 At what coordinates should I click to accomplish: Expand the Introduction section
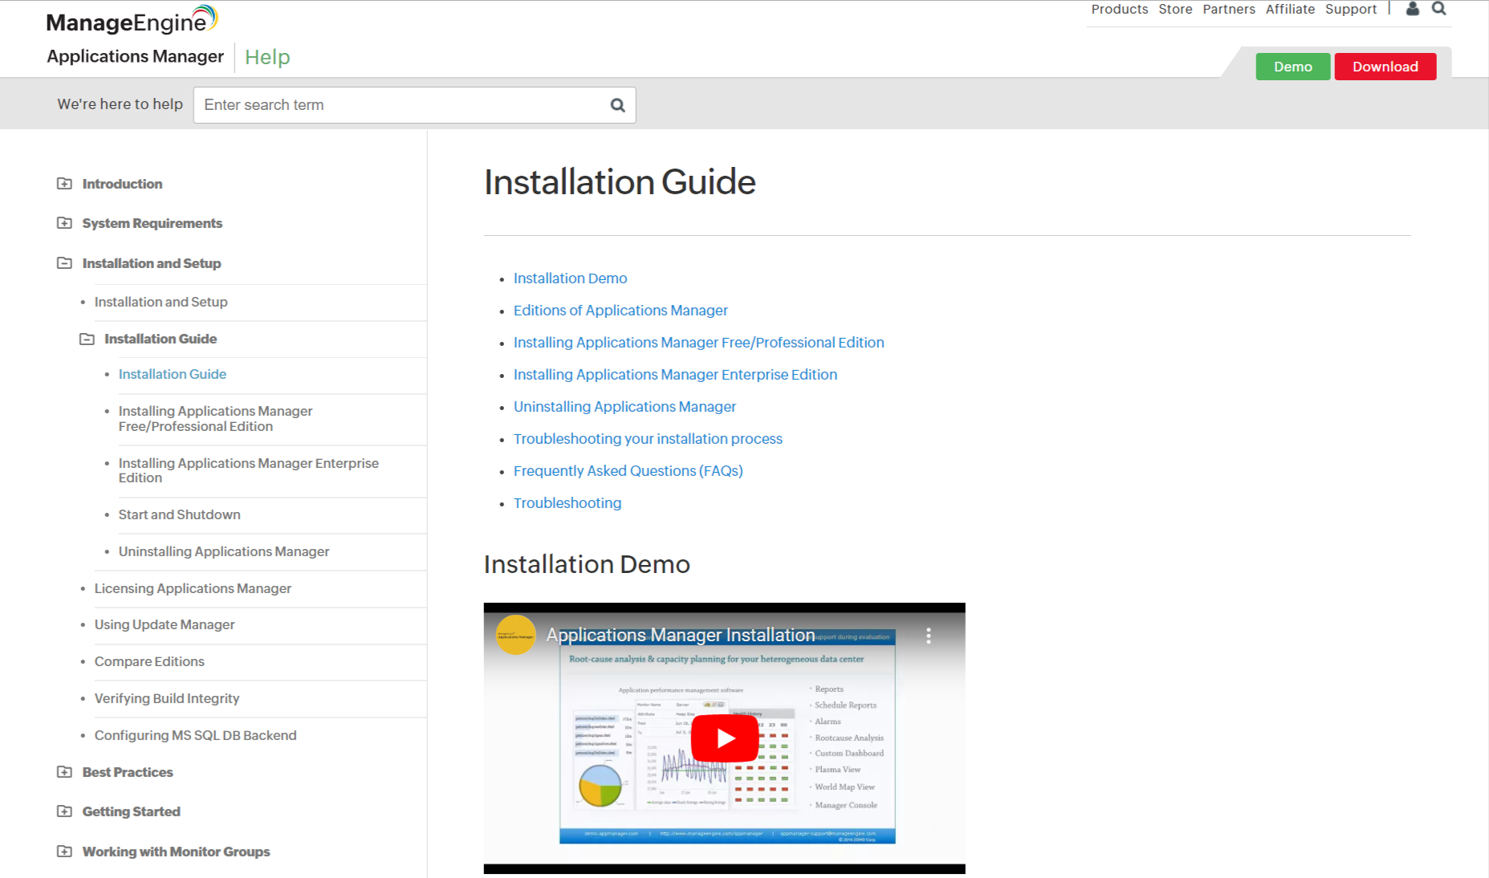64,184
